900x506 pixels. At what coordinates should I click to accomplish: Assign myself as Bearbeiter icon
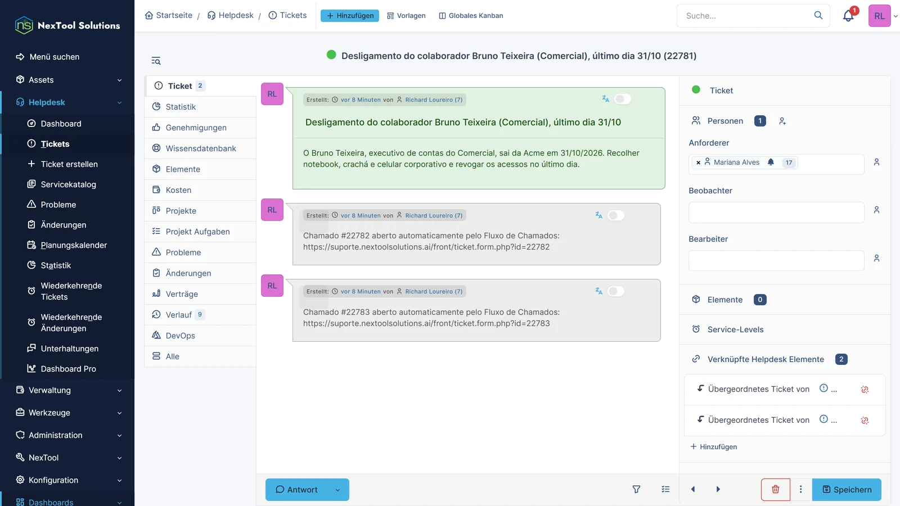876,258
